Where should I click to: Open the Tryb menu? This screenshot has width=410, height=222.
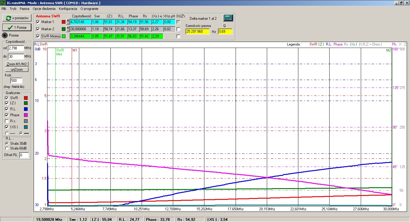point(13,9)
